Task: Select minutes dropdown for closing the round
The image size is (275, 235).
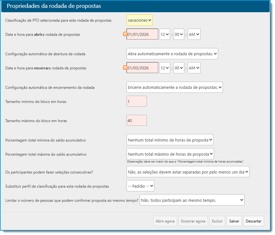Action: tap(179, 68)
